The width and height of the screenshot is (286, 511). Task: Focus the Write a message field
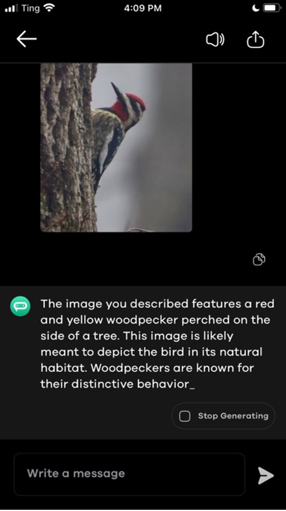tap(129, 474)
